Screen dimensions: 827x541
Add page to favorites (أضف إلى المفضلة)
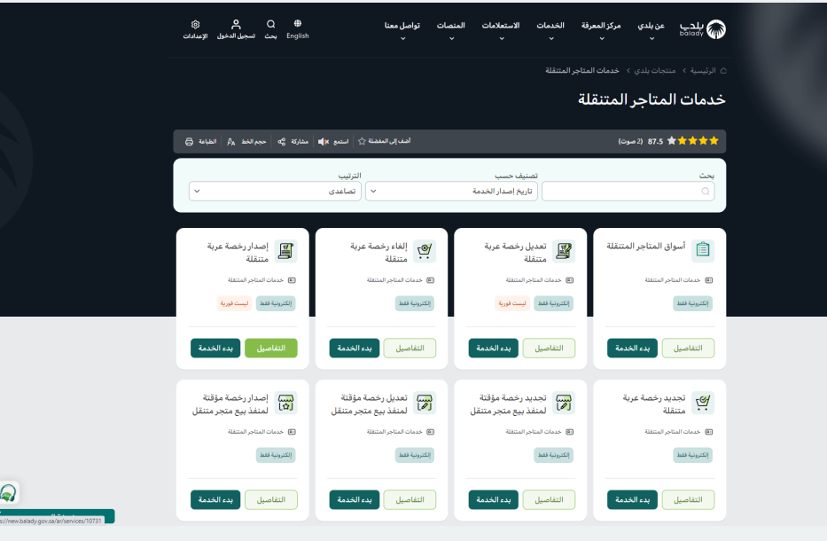point(384,141)
